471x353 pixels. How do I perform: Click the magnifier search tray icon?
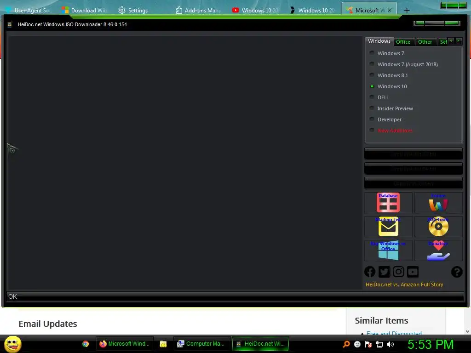(346, 344)
